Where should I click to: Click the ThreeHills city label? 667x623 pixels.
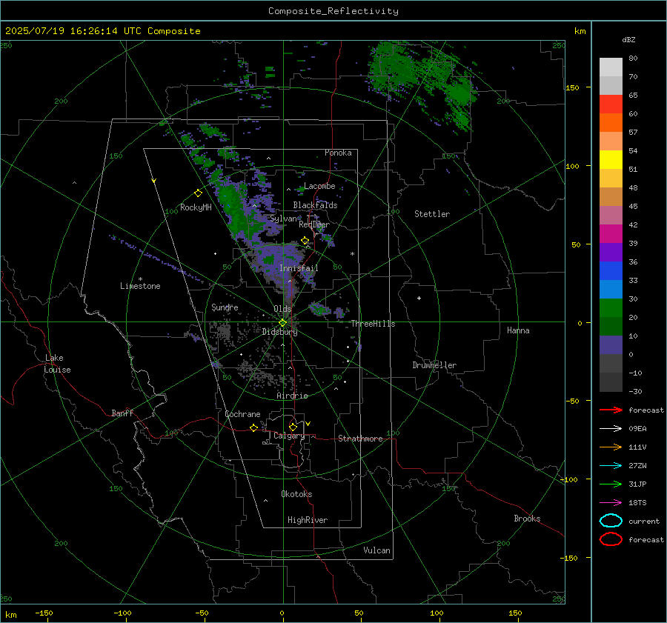click(373, 324)
